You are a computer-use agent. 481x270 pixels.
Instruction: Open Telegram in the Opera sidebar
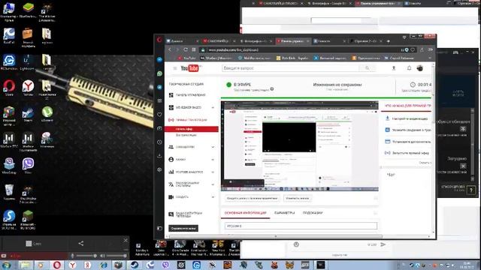(x=159, y=87)
